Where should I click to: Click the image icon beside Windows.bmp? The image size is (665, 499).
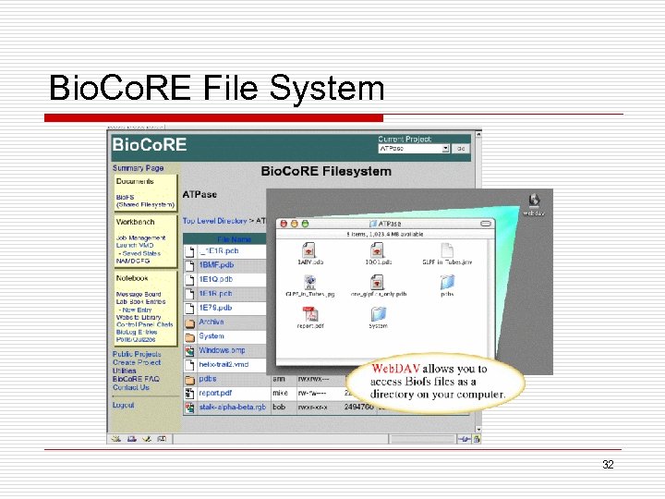click(189, 351)
